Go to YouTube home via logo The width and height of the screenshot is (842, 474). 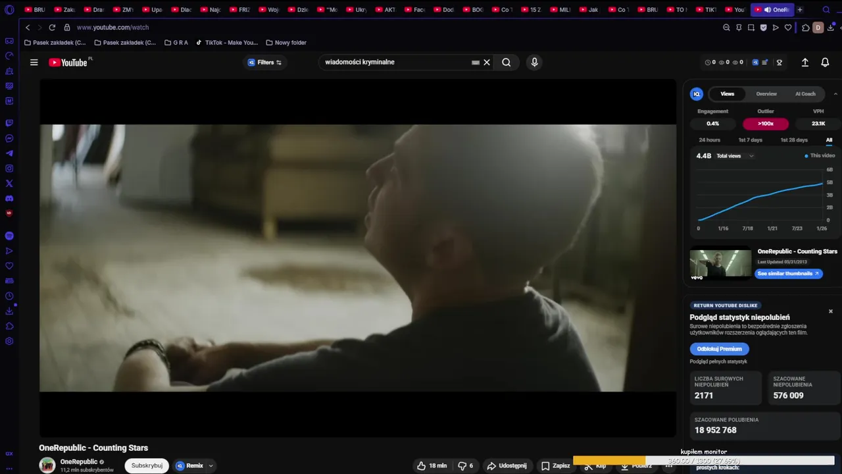68,63
